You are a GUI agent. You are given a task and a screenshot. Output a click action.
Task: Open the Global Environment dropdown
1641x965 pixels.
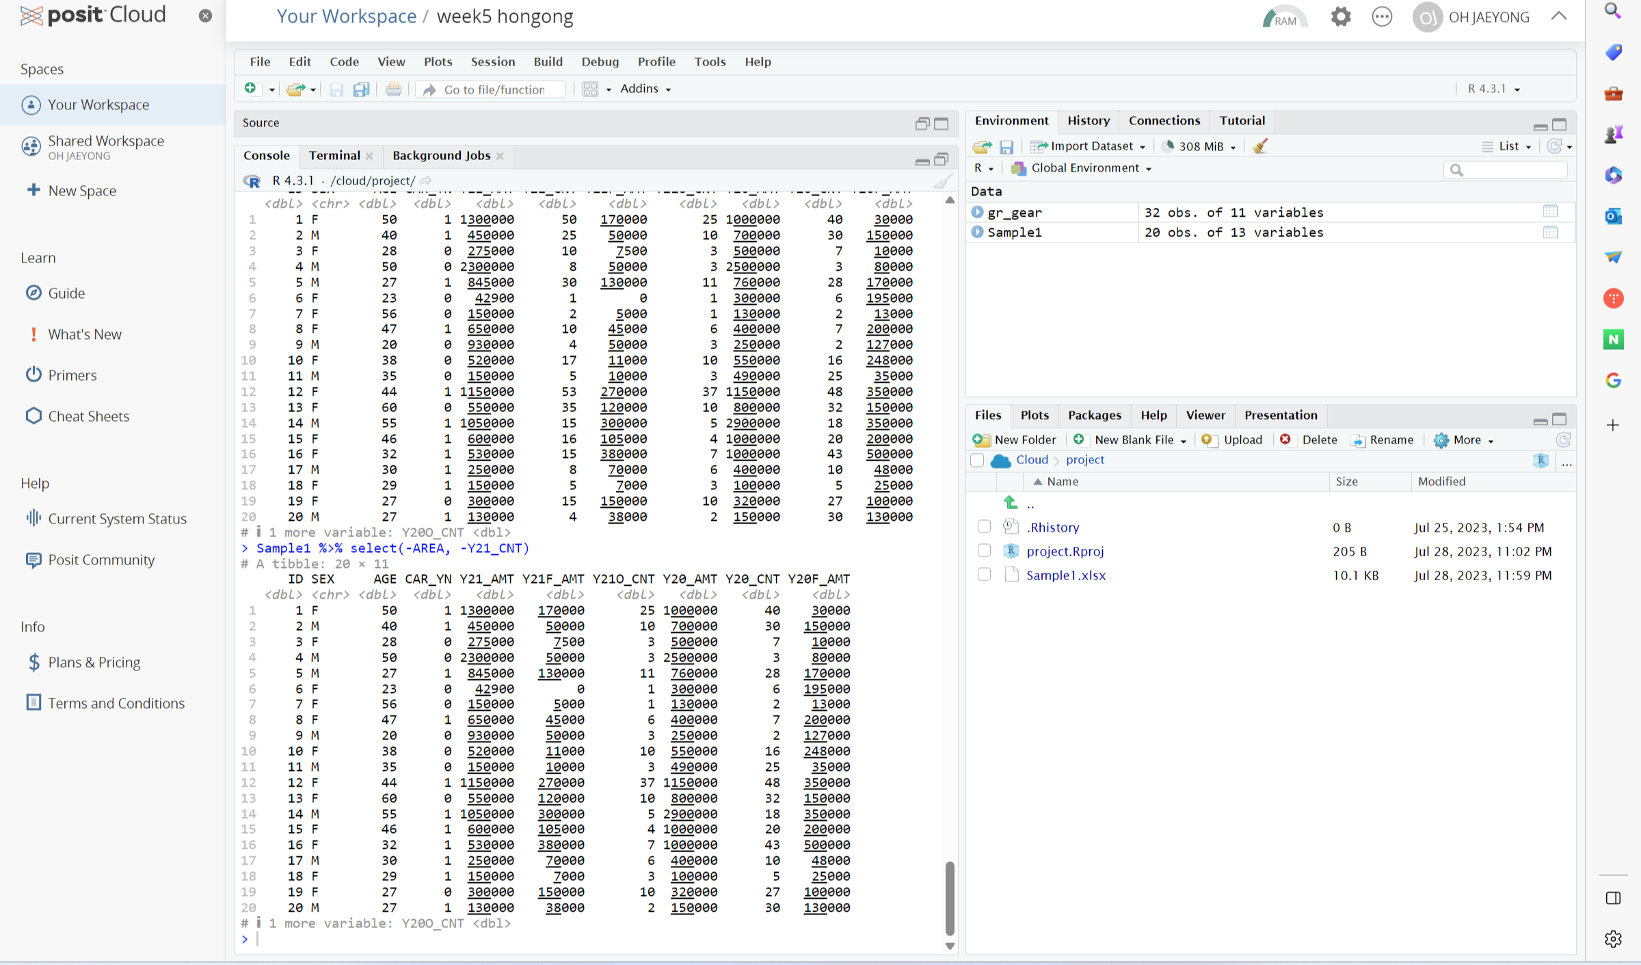[x=1091, y=168]
